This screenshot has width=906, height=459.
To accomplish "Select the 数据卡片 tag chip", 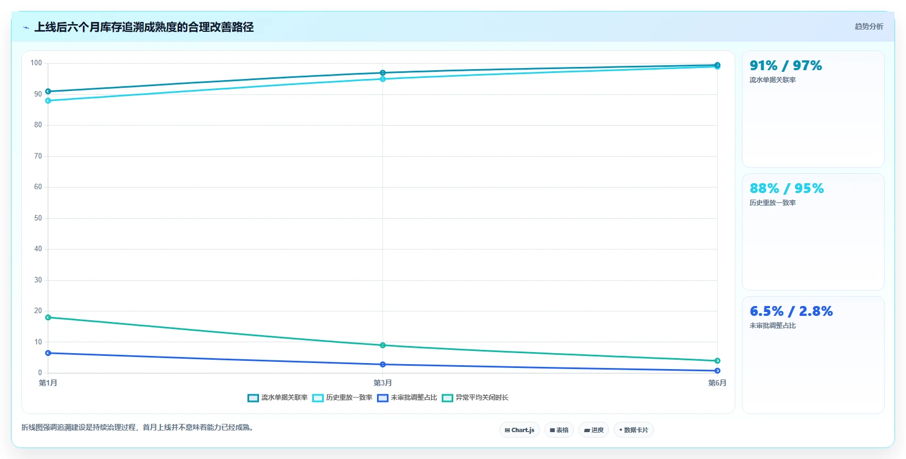I will click(634, 430).
